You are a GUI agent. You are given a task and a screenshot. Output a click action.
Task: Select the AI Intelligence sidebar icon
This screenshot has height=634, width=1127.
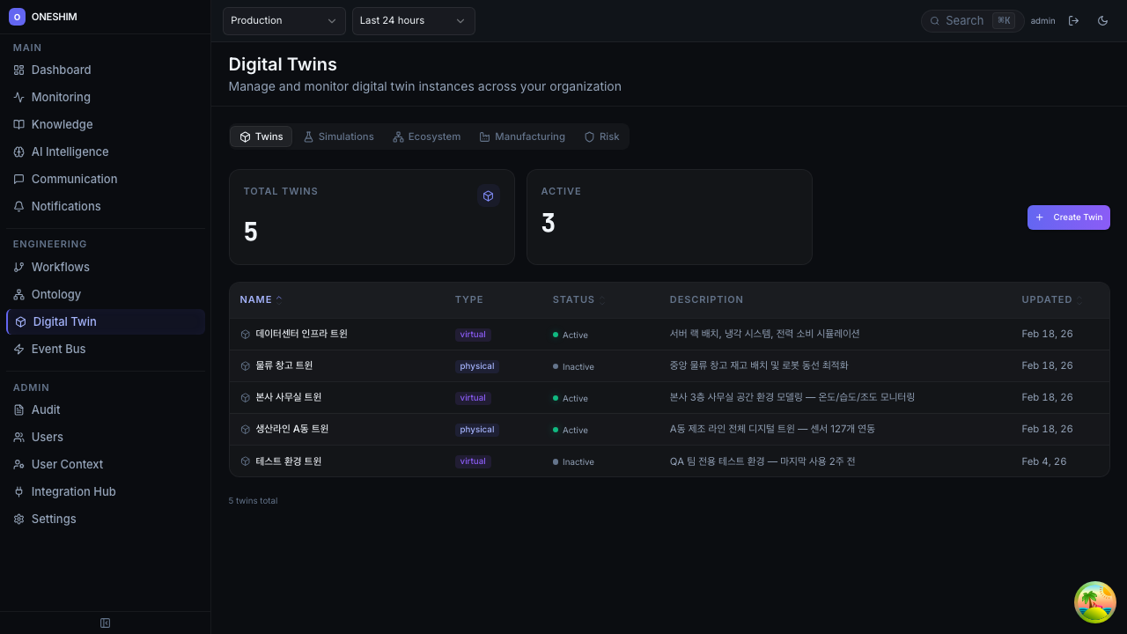pos(18,151)
